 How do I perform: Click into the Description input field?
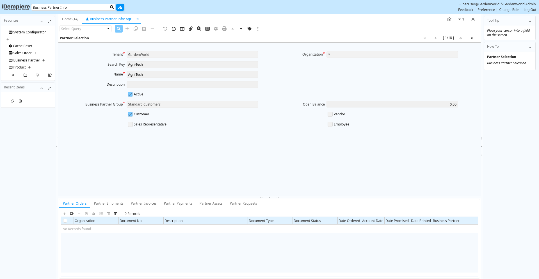pos(192,84)
